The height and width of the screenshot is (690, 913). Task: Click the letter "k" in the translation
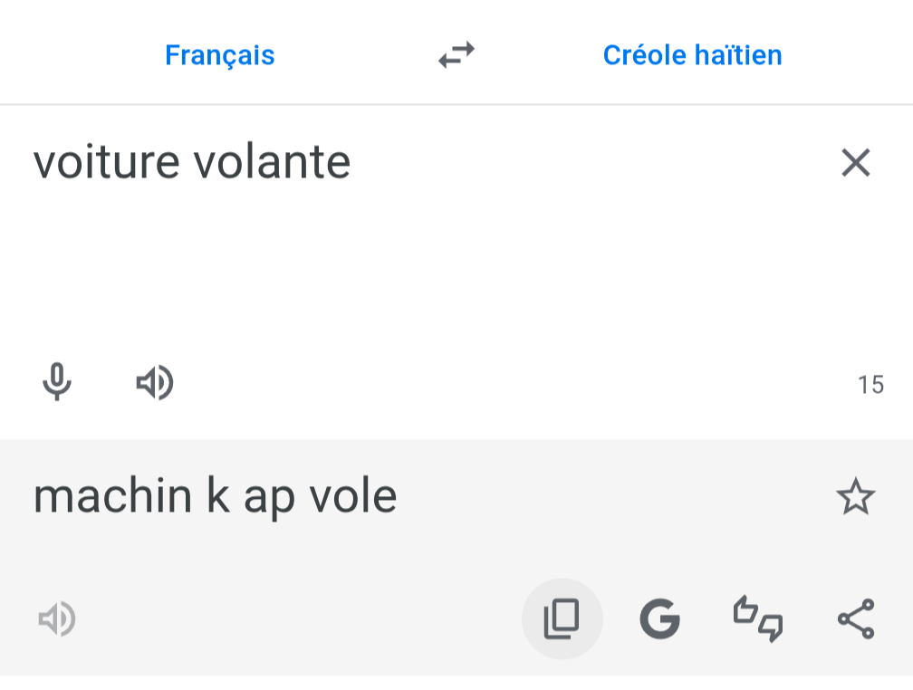(218, 496)
